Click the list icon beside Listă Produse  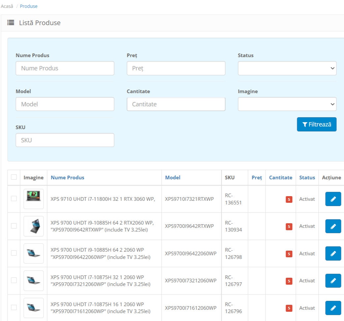[x=11, y=23]
